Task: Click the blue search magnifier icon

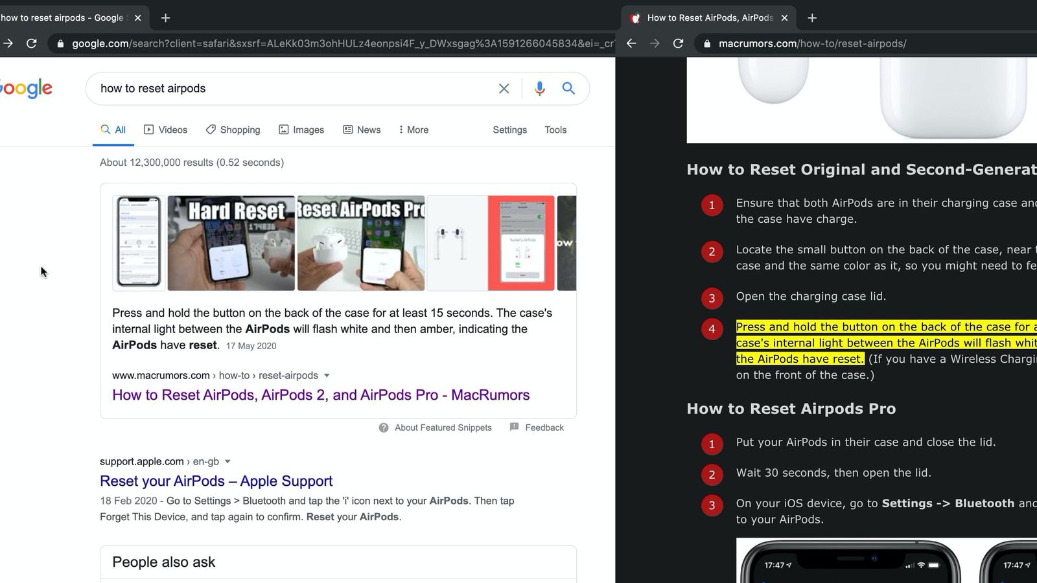Action: (x=568, y=89)
